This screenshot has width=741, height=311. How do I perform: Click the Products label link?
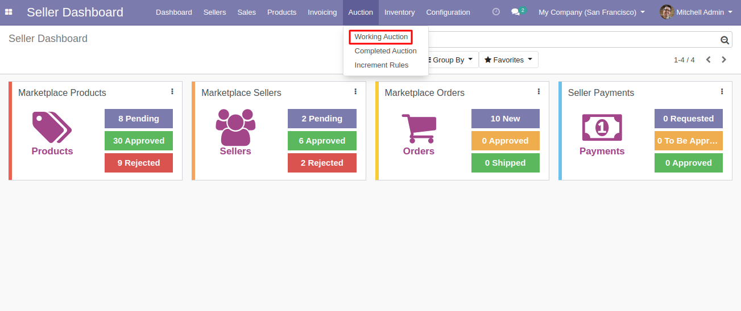pos(52,151)
